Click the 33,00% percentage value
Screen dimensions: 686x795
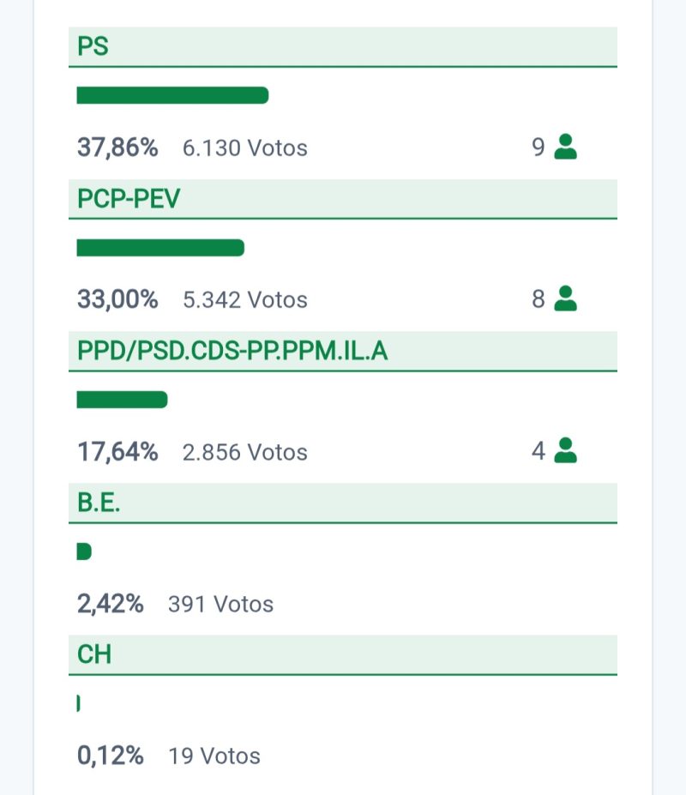pyautogui.click(x=117, y=299)
